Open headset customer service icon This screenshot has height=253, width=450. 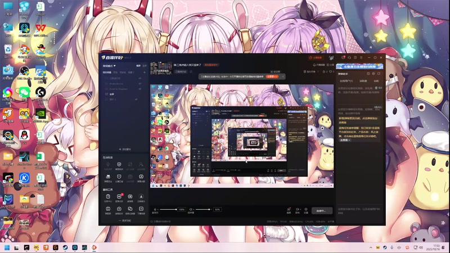tap(349, 57)
